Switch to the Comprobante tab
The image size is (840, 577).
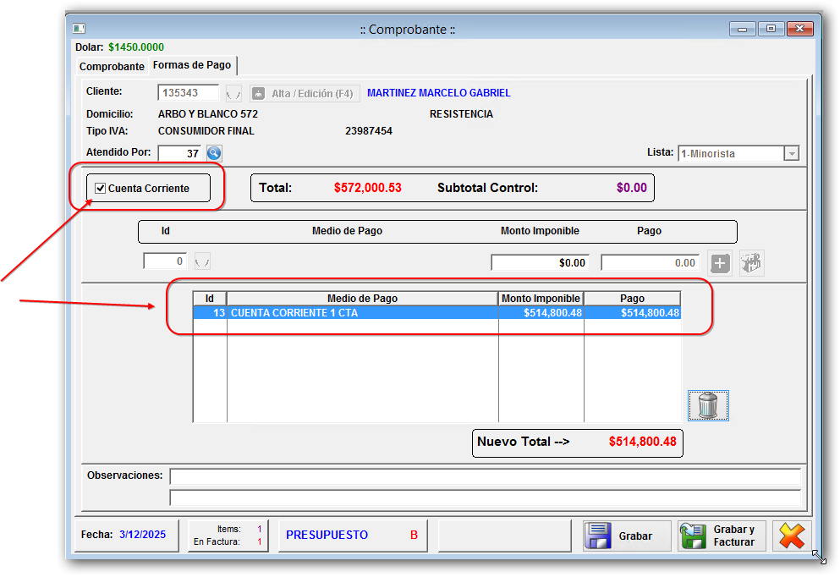click(112, 66)
